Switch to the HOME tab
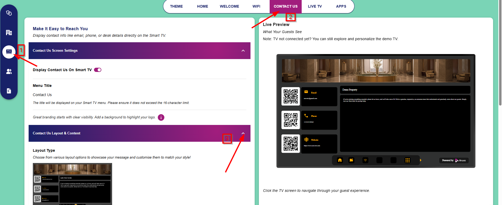 202,6
